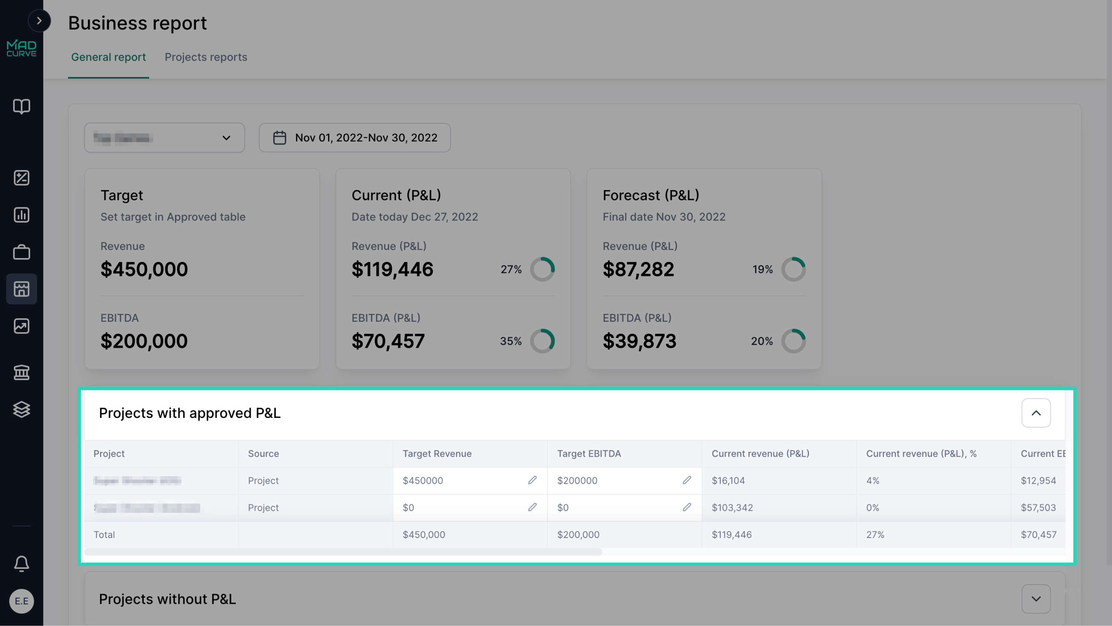
Task: Open the bar chart sidebar icon
Action: tap(21, 215)
